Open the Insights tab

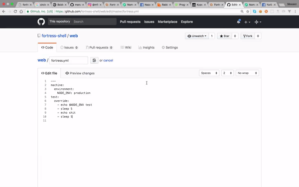(146, 47)
